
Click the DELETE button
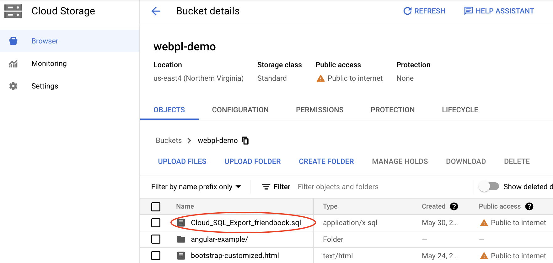pos(517,161)
